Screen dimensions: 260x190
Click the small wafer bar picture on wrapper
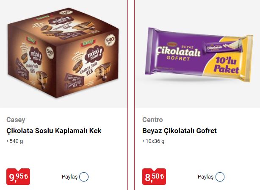(223, 47)
